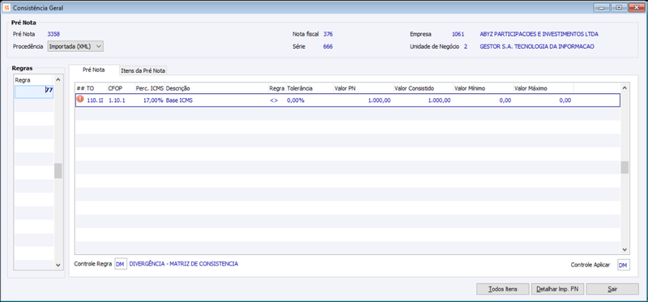Click ABYZ PARTICIPACOES E INVESTIMENTOS LTDA text
Screen dimensions: 648x302
click(x=539, y=34)
